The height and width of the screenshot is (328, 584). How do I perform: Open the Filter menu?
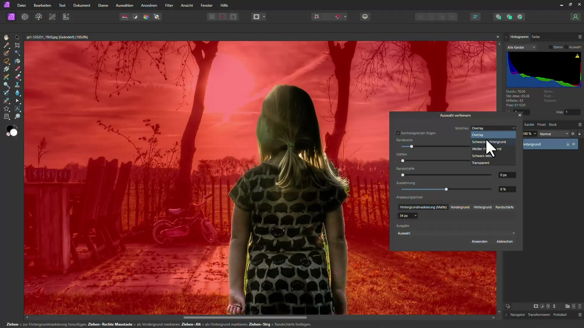(169, 5)
